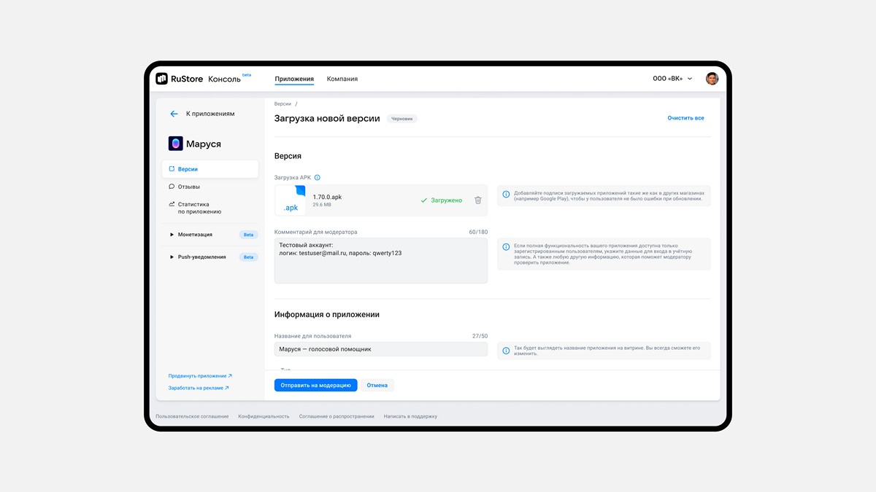Click the back arrow to applications
The height and width of the screenshot is (492, 876).
point(174,114)
